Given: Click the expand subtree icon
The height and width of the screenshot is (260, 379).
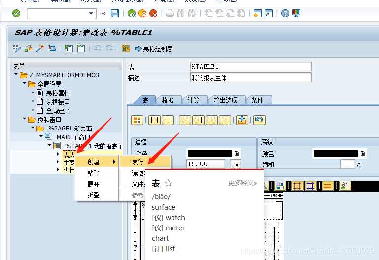Looking at the screenshot, I should 69,49.
